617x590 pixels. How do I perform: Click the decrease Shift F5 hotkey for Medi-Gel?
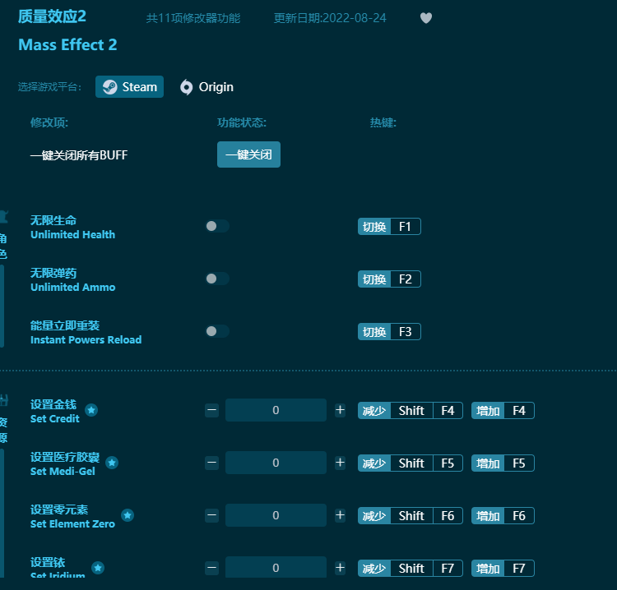click(410, 463)
